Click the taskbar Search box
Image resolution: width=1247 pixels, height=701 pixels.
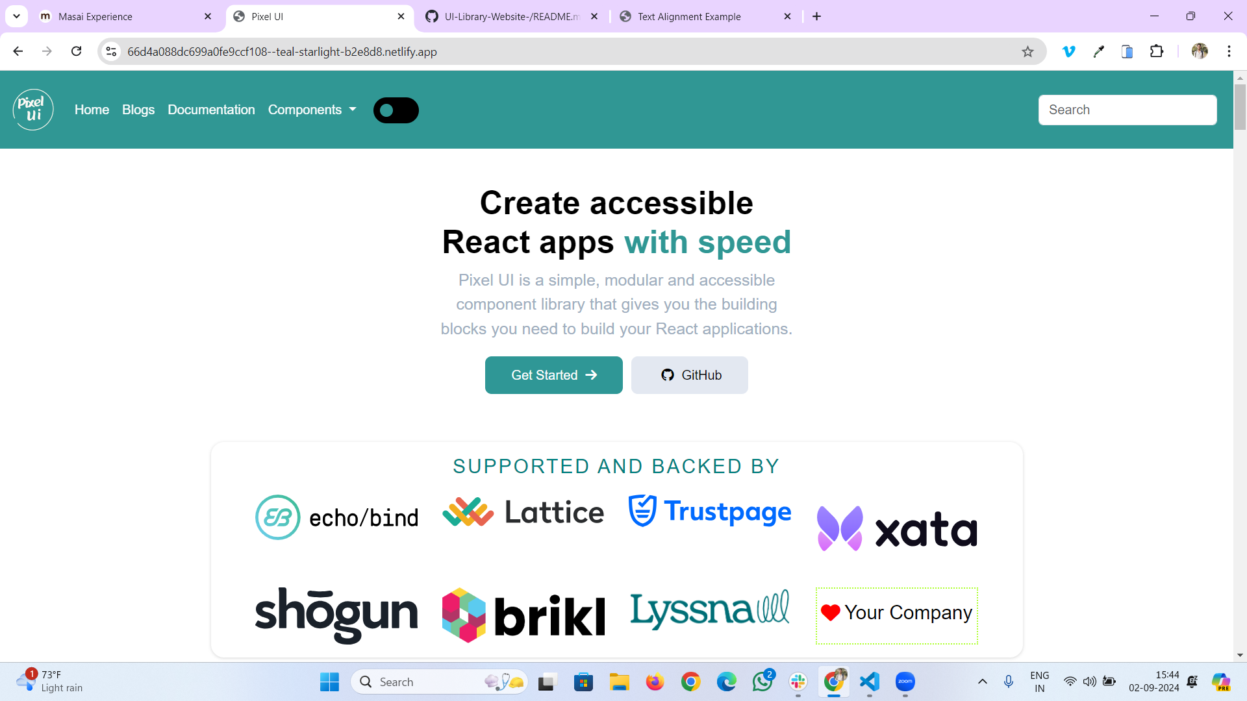click(x=440, y=682)
